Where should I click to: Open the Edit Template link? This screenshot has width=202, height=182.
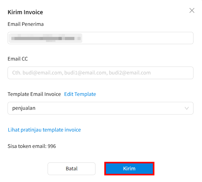tap(80, 94)
